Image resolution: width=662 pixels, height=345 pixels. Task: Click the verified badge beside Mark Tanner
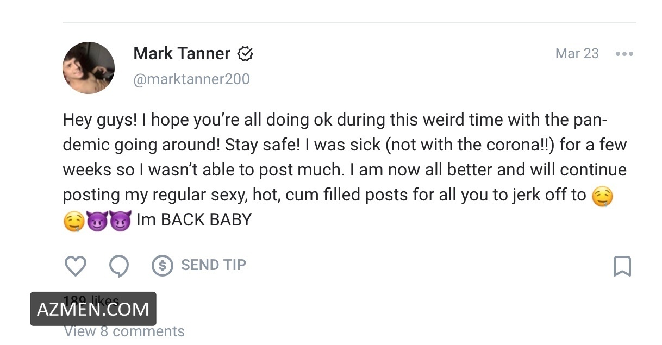[246, 54]
